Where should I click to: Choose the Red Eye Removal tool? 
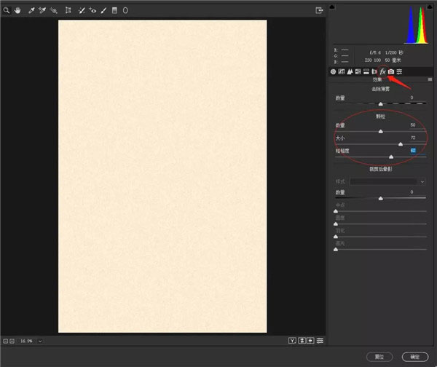tap(92, 11)
